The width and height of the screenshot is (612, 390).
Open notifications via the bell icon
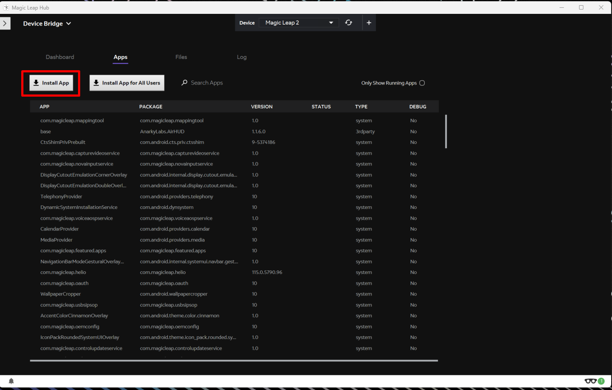11,381
